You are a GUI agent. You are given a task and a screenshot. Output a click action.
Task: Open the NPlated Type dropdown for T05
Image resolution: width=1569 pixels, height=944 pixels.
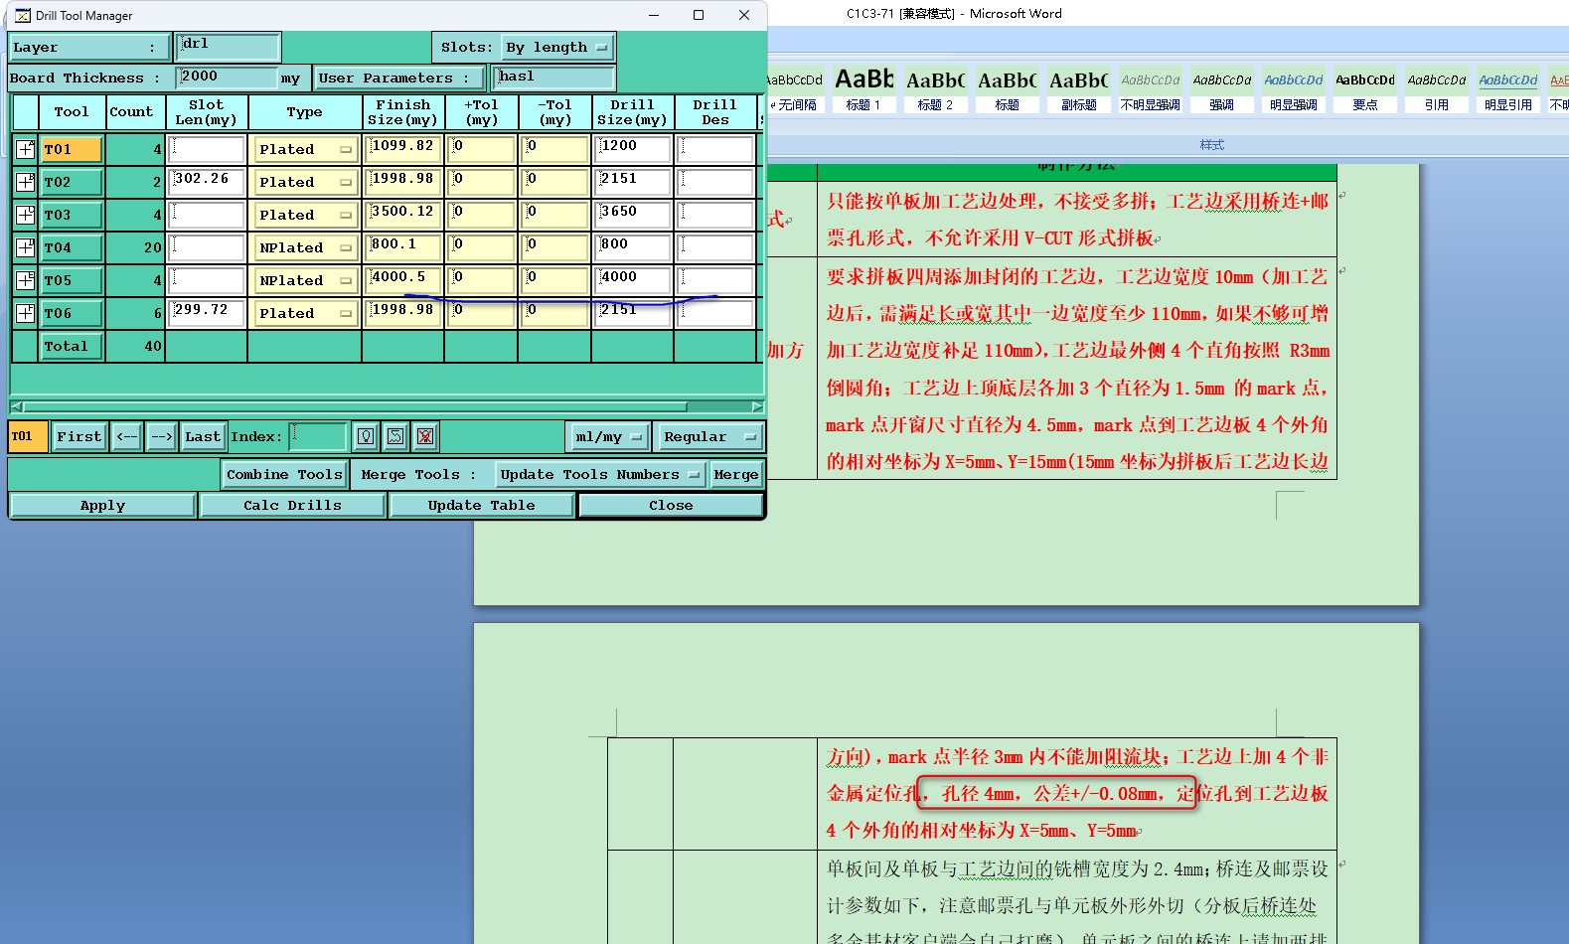pyautogui.click(x=305, y=280)
